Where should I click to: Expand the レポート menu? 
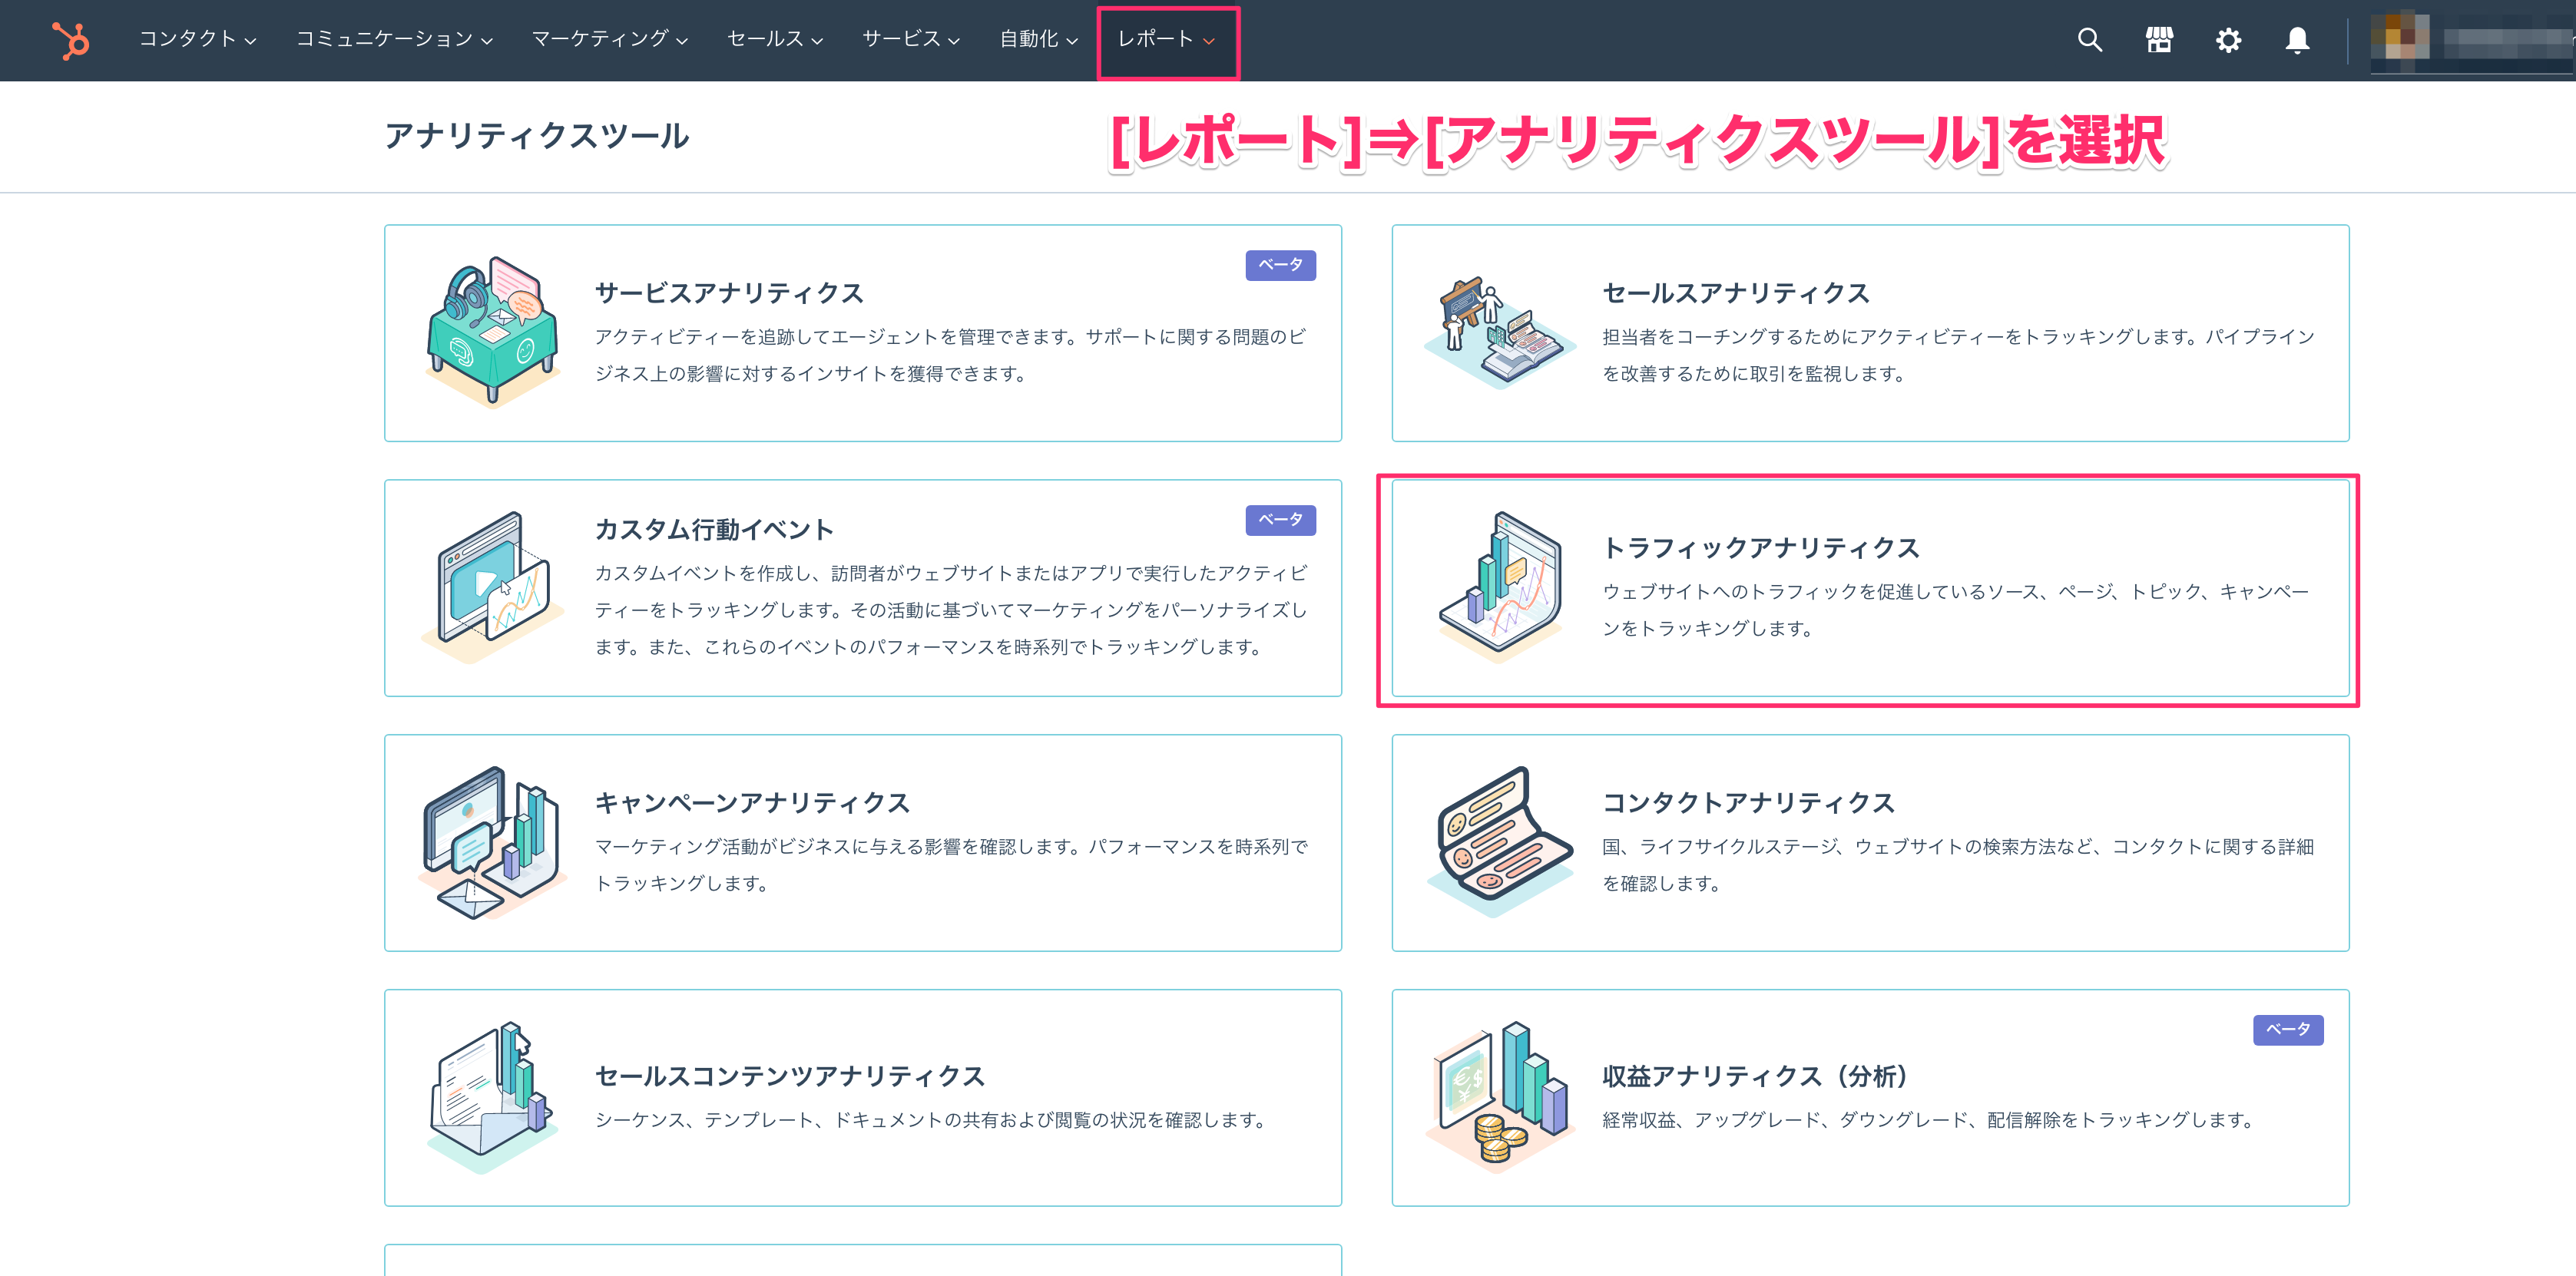click(x=1167, y=39)
